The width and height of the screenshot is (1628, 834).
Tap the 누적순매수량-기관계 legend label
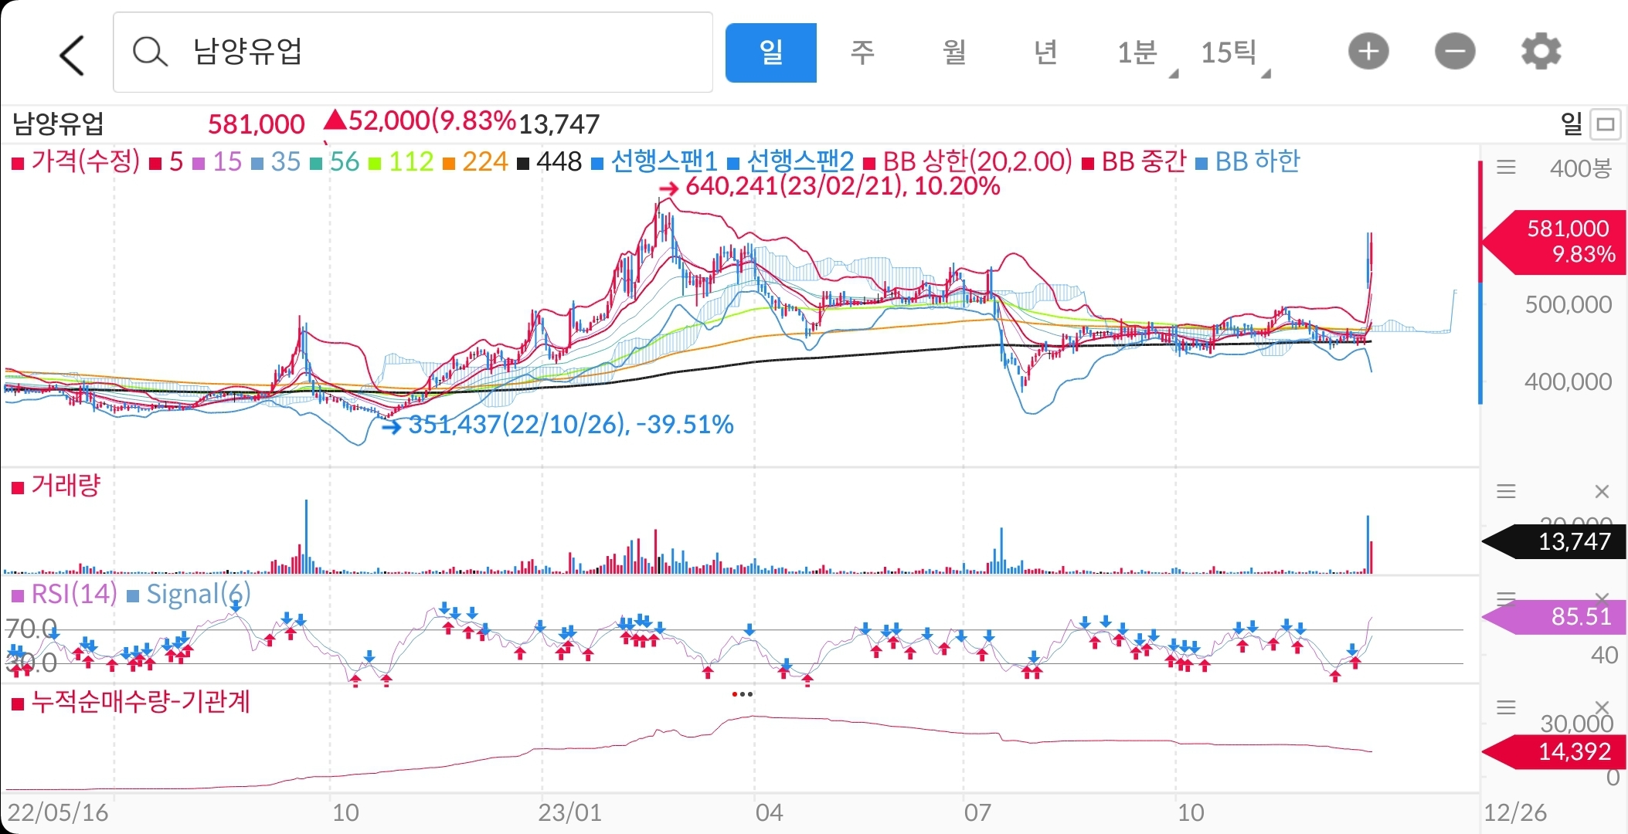point(131,702)
